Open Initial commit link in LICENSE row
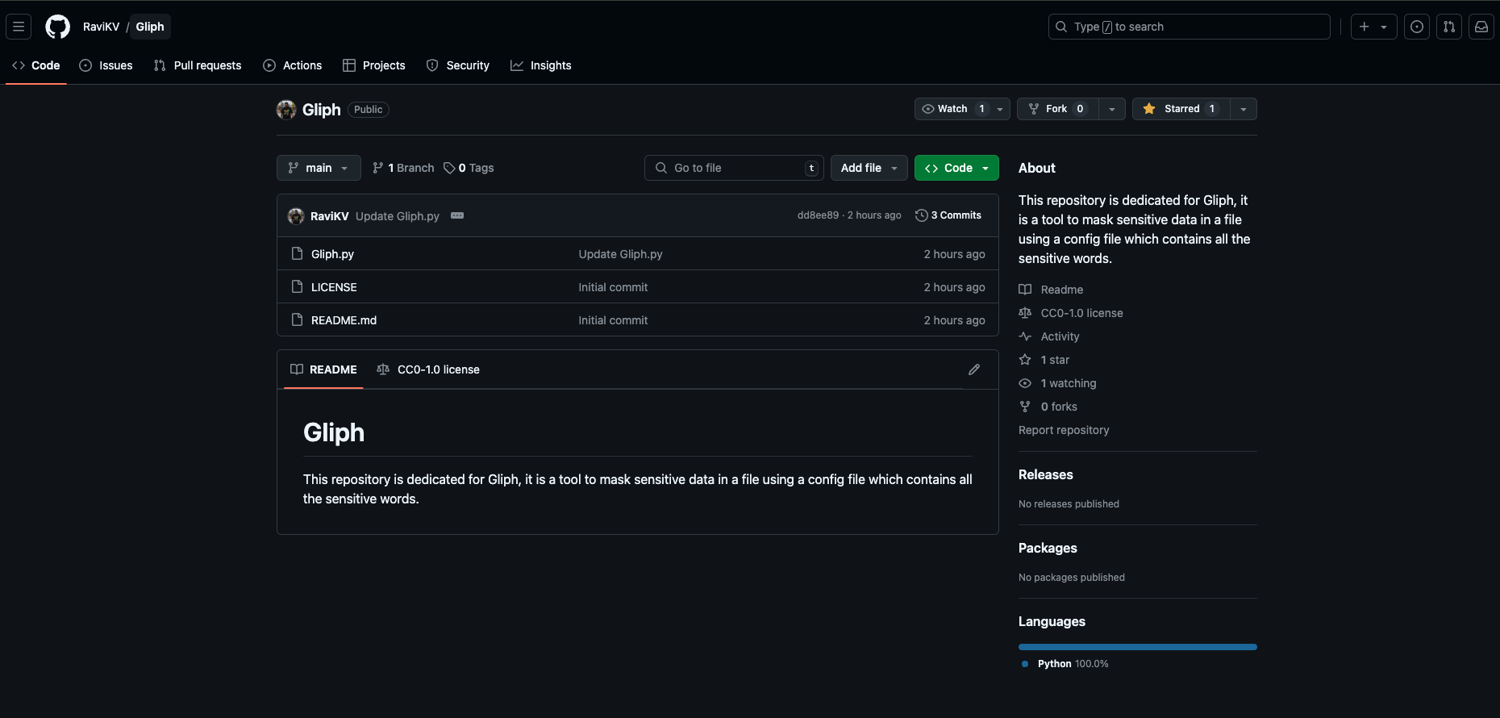 pyautogui.click(x=613, y=287)
